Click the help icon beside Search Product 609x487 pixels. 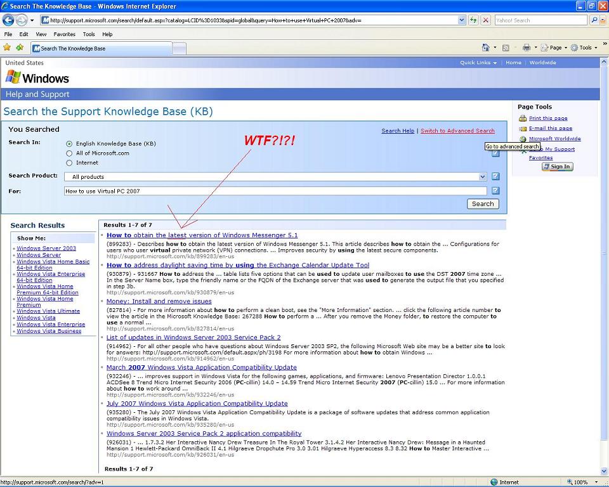pyautogui.click(x=495, y=176)
